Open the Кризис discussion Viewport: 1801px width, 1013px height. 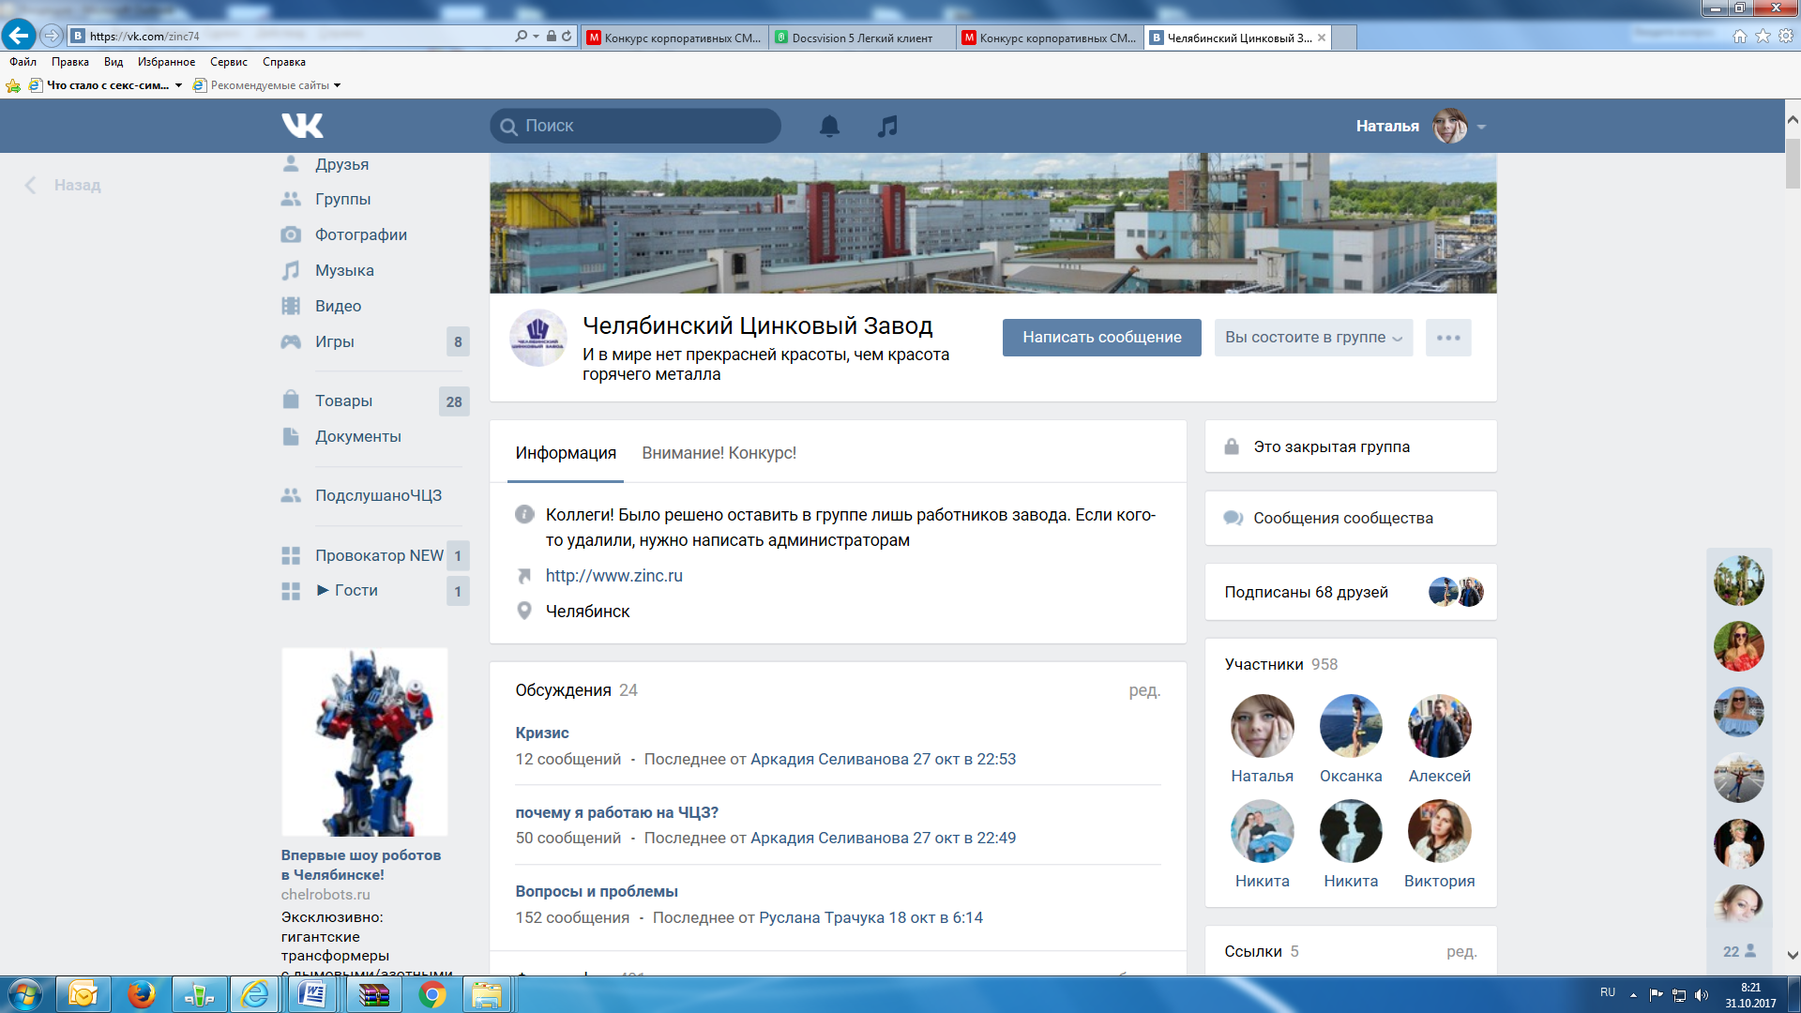tap(542, 733)
